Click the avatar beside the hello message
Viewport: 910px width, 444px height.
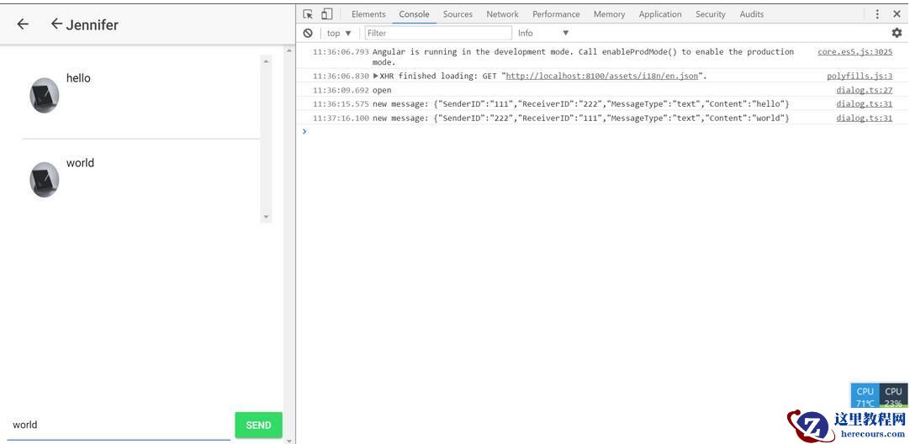[x=44, y=95]
